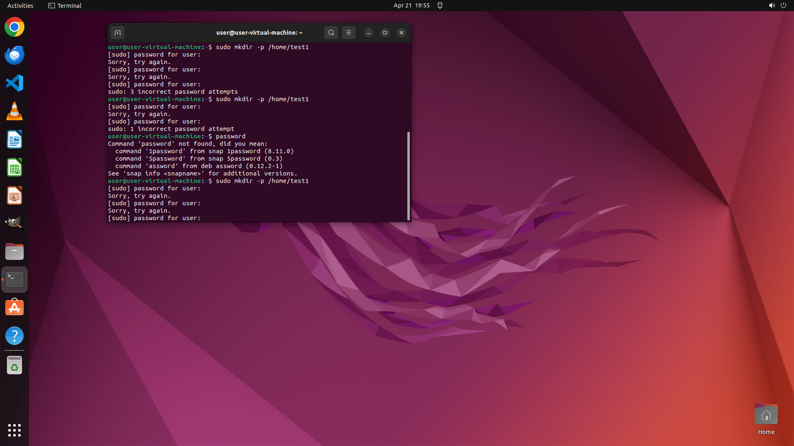Open Ubuntu Software store
The image size is (794, 446).
[14, 308]
